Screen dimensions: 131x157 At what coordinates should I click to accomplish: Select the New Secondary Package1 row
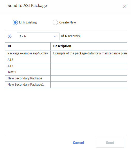click(x=66, y=85)
